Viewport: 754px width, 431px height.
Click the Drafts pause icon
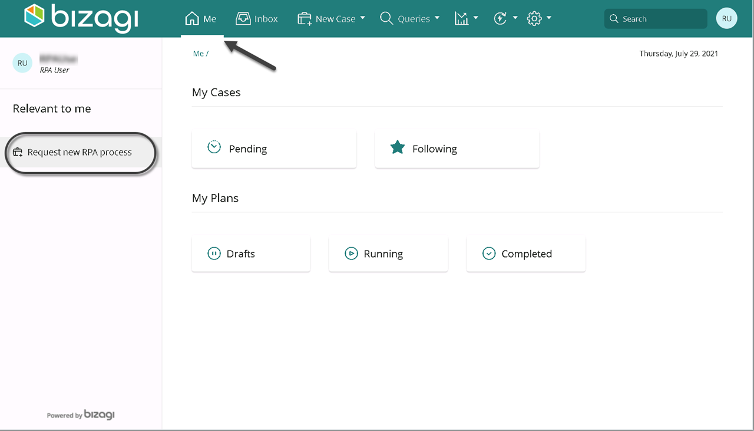pos(213,254)
